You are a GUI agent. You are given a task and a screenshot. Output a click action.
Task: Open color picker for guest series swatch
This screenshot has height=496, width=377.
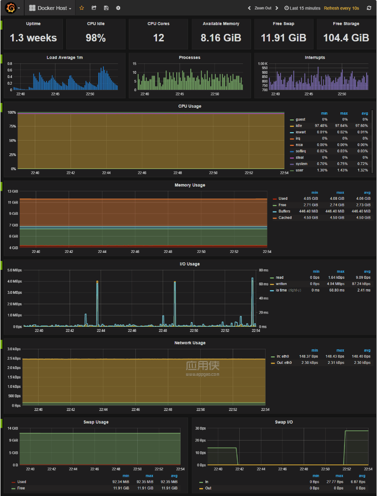pyautogui.click(x=292, y=119)
